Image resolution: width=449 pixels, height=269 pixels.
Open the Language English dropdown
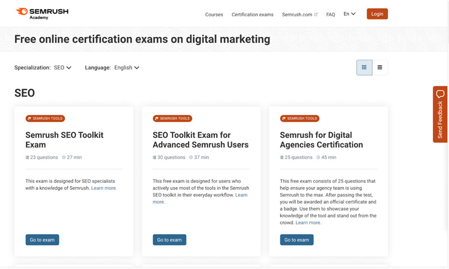coord(127,67)
